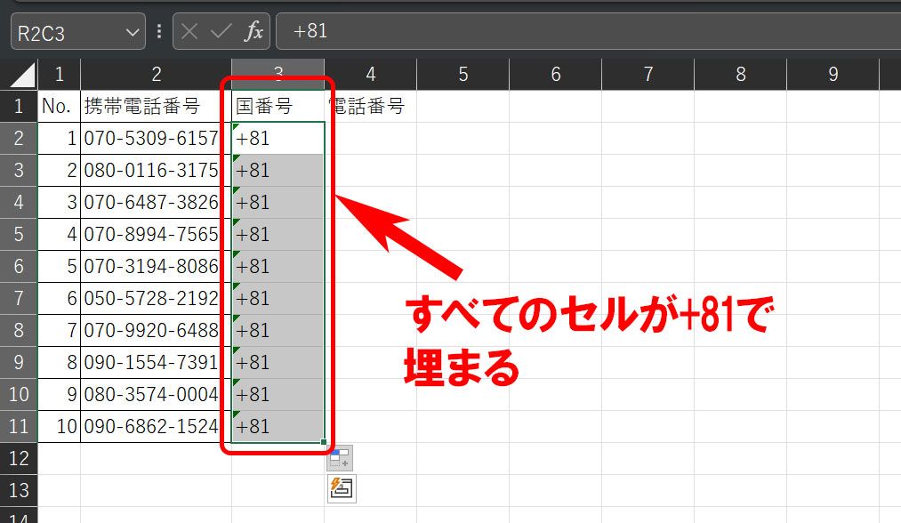Select row header 3

(x=19, y=170)
